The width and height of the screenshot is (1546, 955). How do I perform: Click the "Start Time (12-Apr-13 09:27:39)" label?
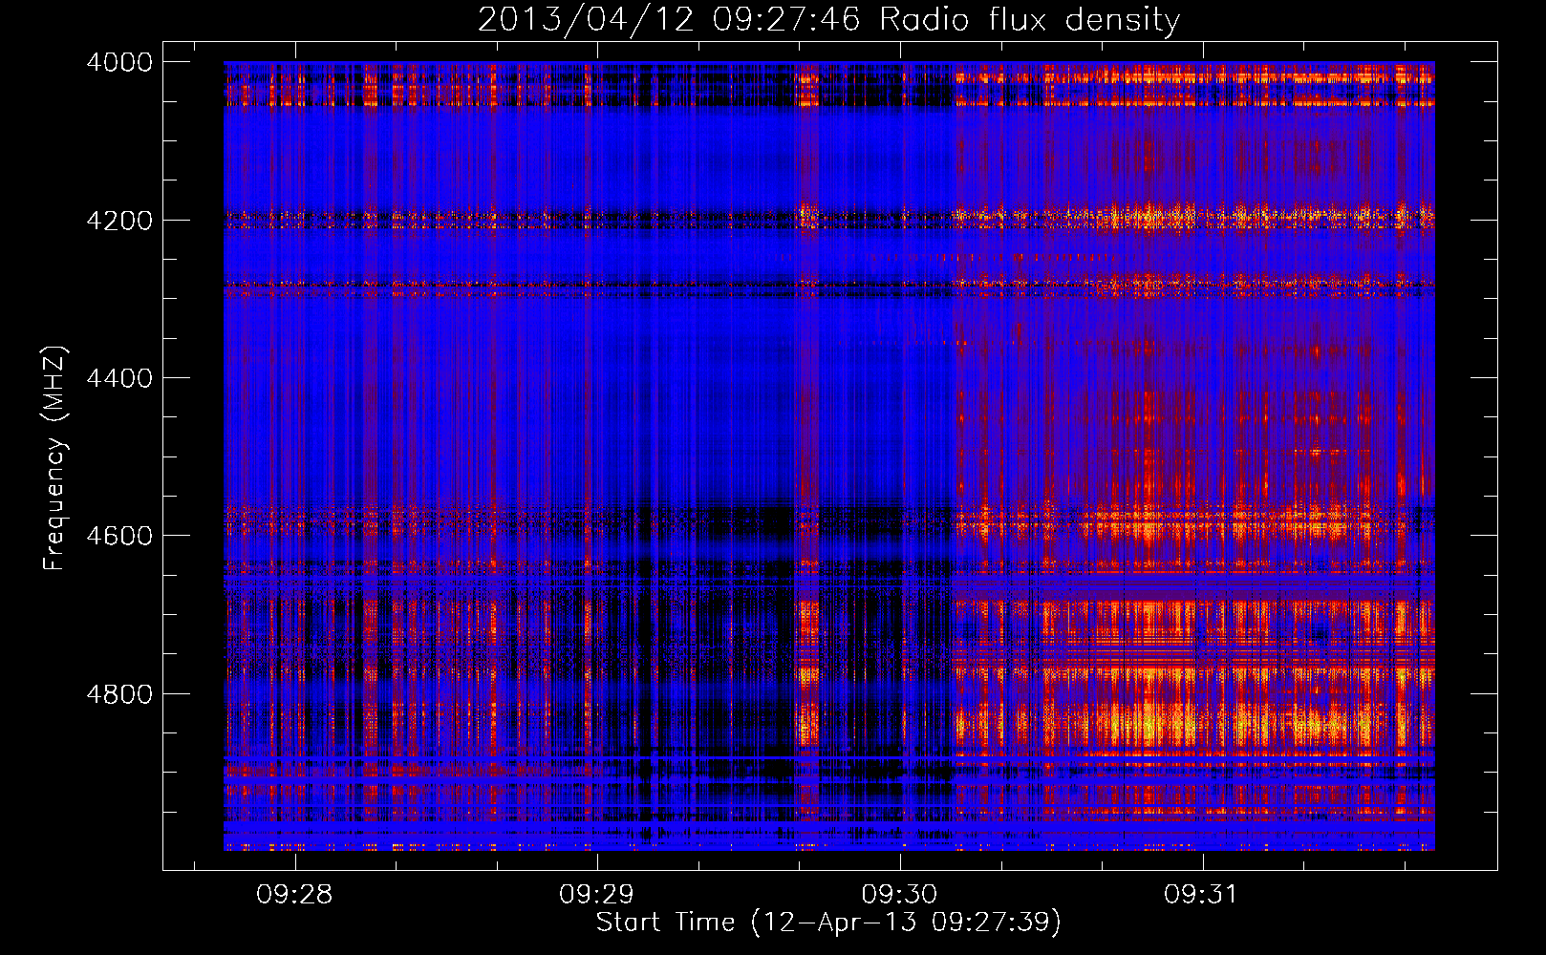pyautogui.click(x=828, y=923)
